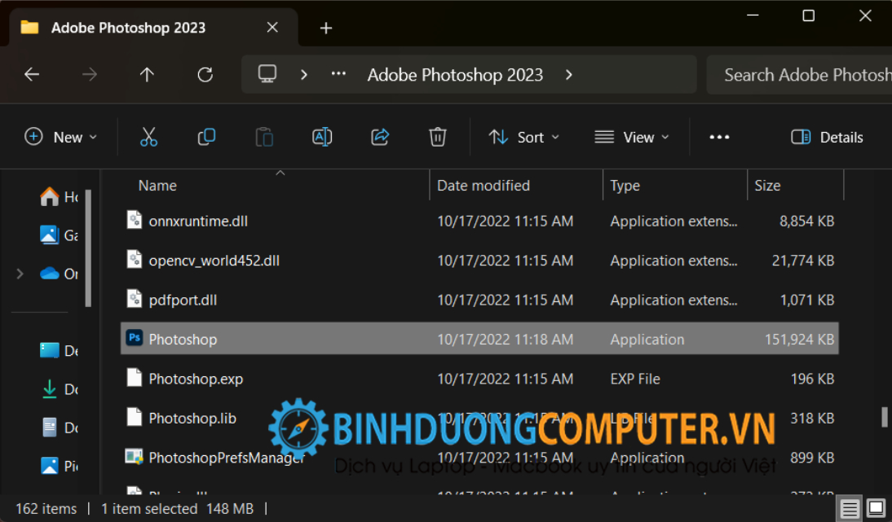The width and height of the screenshot is (892, 522).
Task: Open Desktop in the navigation pane
Action: click(60, 350)
